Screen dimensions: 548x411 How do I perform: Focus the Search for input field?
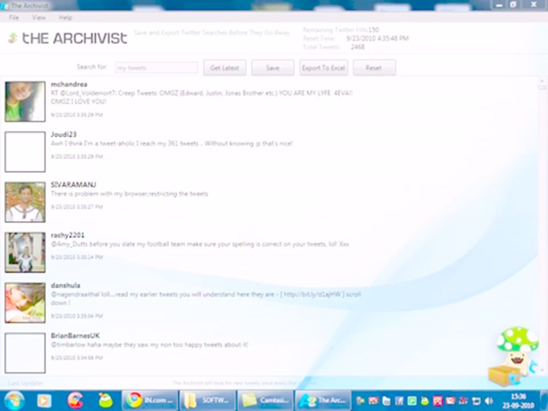[x=156, y=68]
